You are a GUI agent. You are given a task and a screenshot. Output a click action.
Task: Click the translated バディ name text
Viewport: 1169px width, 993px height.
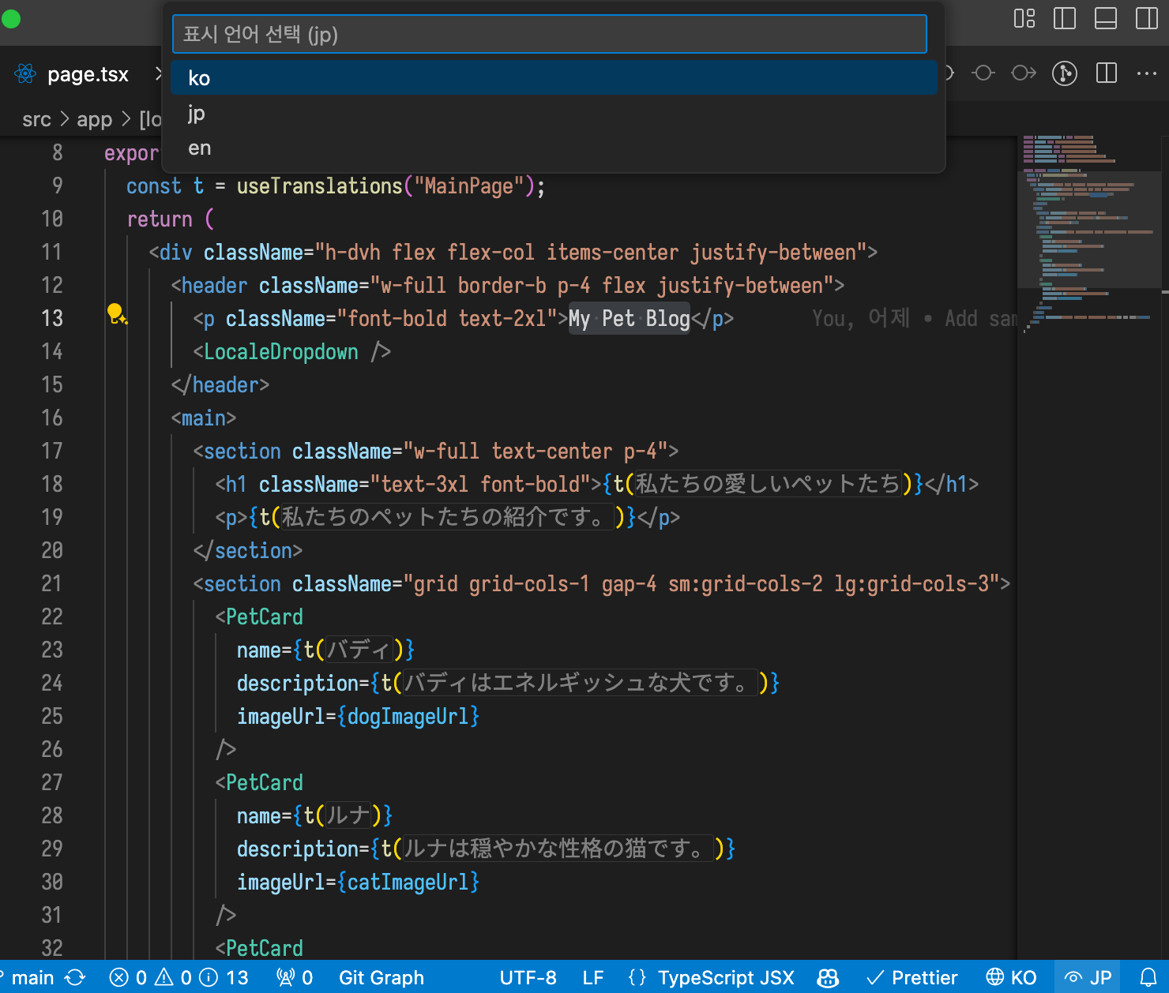point(359,649)
